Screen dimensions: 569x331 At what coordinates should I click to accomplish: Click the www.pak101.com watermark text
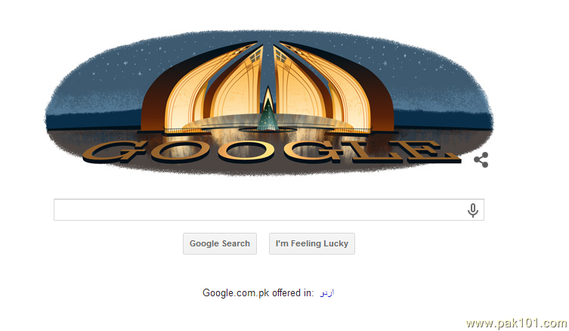click(x=516, y=323)
